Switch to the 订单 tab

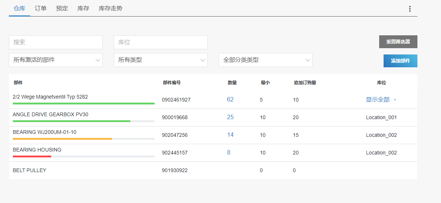coord(40,8)
